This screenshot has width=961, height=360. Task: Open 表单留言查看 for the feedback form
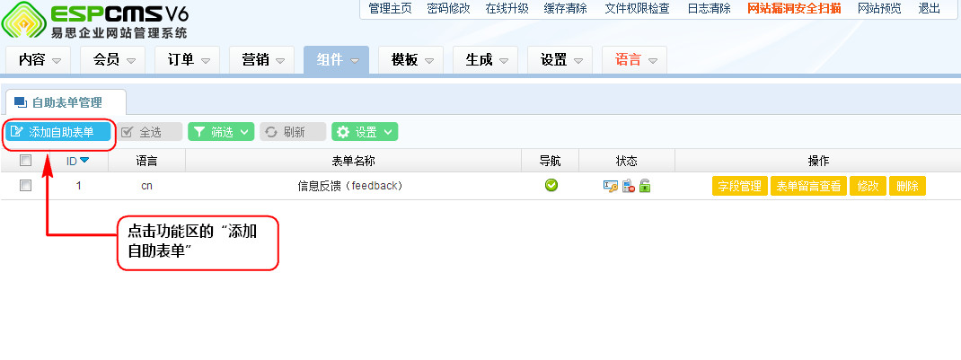coord(808,186)
